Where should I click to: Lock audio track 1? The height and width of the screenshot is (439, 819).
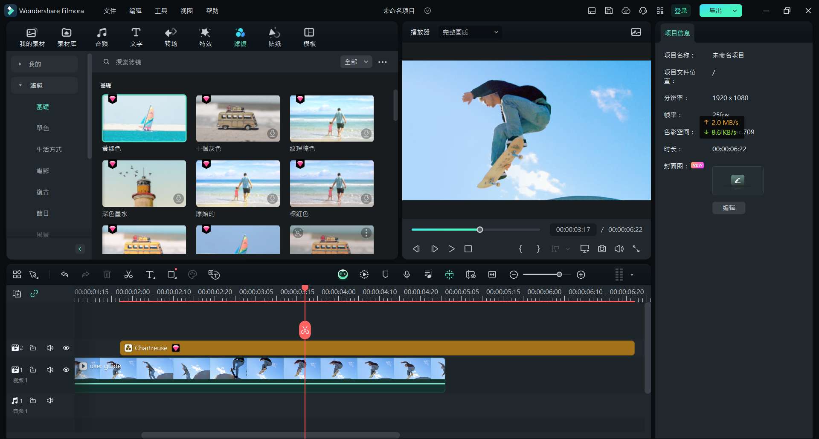coord(33,401)
